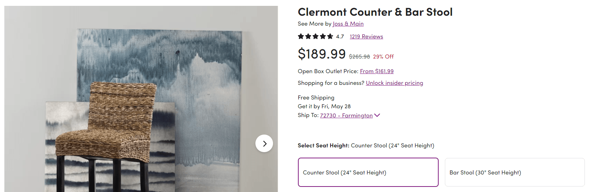
Task: Click the $189.99 sale price
Action: [322, 54]
